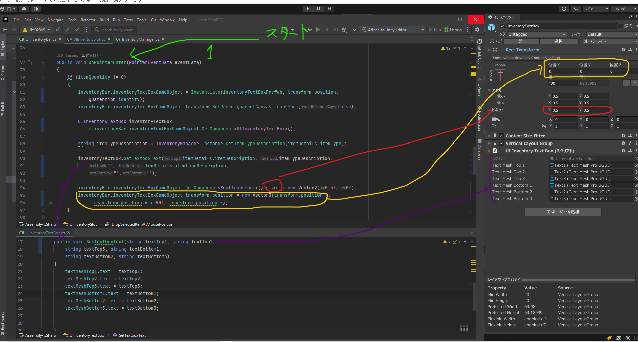Open Vertical Layout Group more options
The width and height of the screenshot is (638, 342).
point(636,143)
